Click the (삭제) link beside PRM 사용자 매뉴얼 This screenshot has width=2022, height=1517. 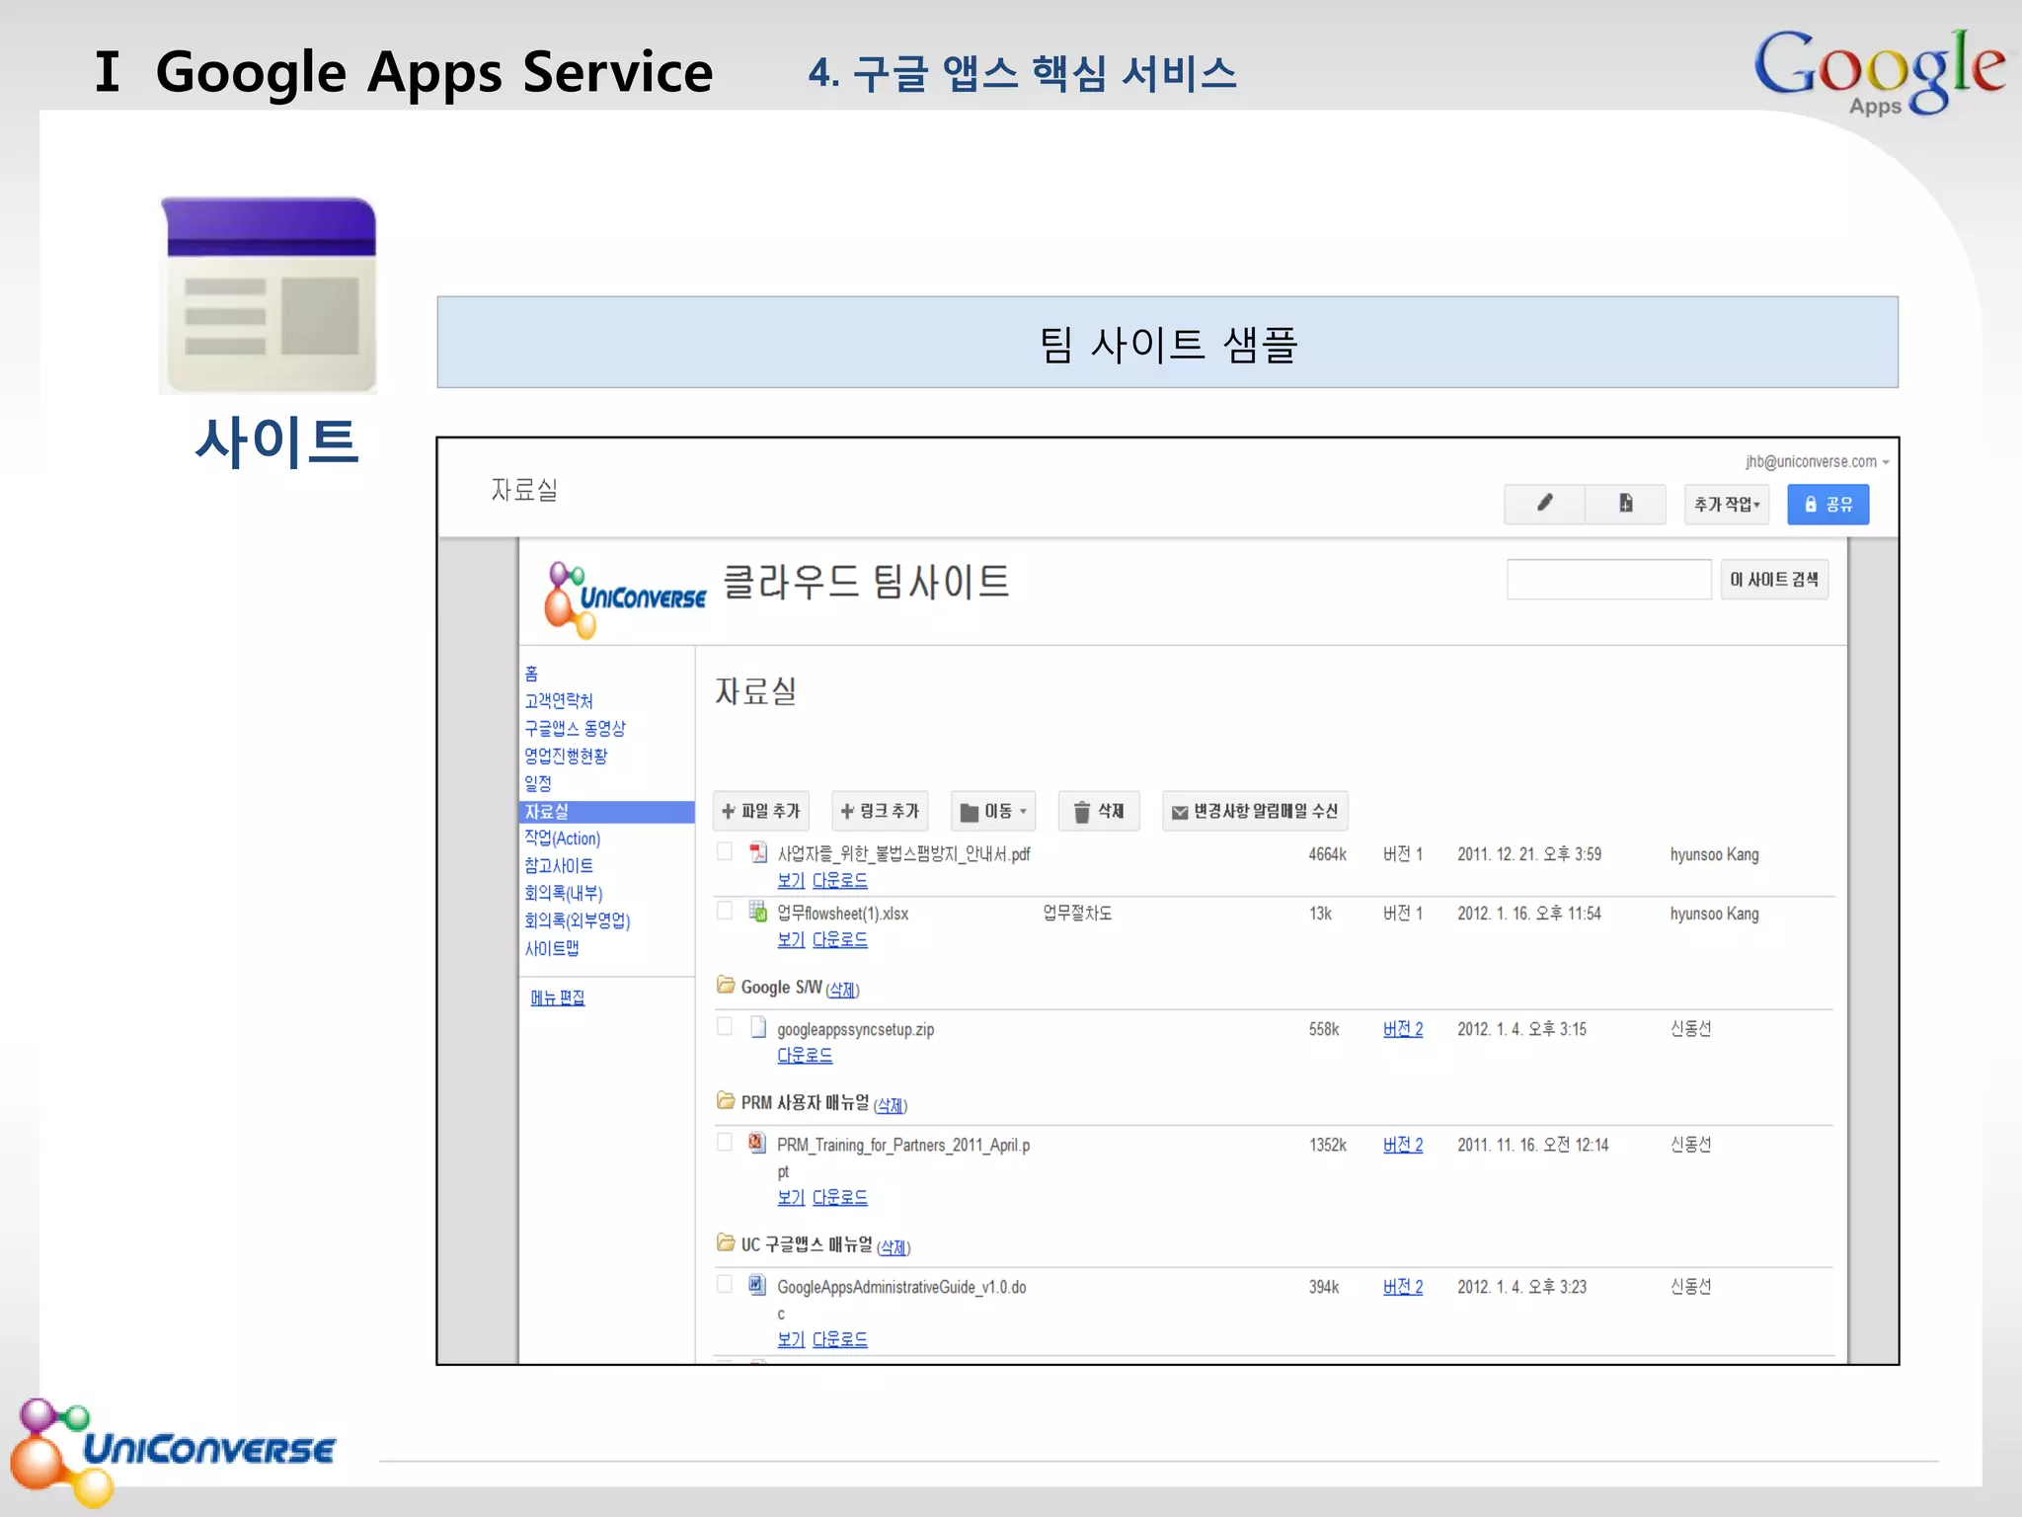891,1105
